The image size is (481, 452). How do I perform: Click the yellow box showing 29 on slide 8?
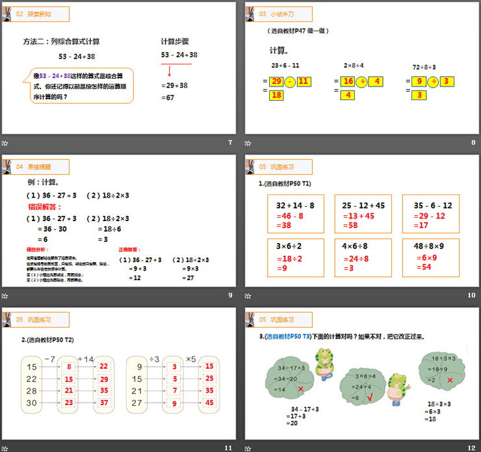(276, 81)
